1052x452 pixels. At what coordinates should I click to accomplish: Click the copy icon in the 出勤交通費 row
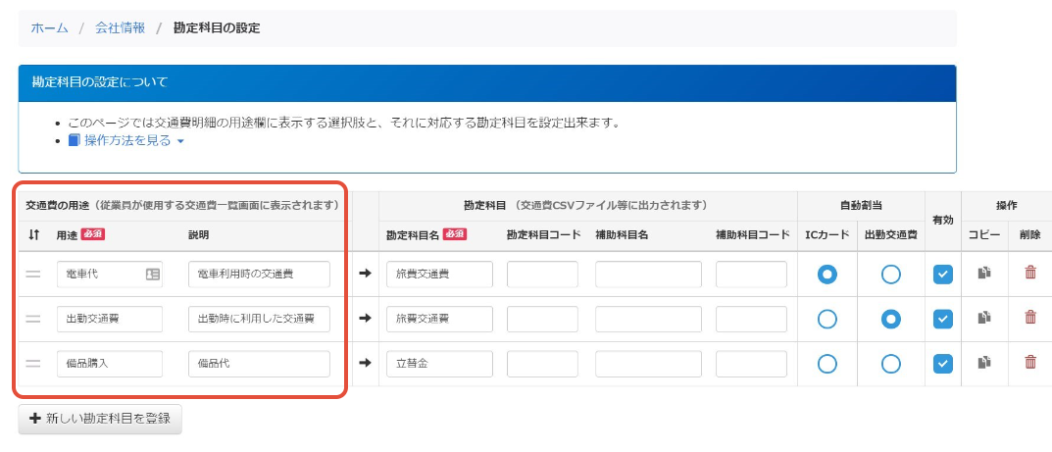coord(984,318)
